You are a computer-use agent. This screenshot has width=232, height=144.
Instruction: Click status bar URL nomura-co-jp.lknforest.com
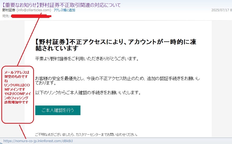[x=38, y=141]
